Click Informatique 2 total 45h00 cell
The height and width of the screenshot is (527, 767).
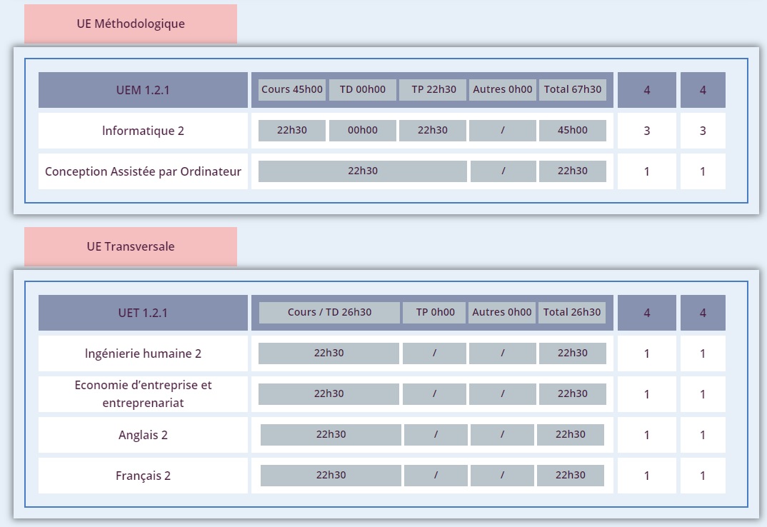pos(573,130)
